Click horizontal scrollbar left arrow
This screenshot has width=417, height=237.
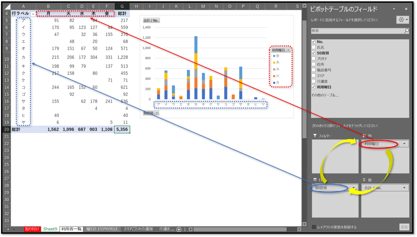[x=190, y=229]
